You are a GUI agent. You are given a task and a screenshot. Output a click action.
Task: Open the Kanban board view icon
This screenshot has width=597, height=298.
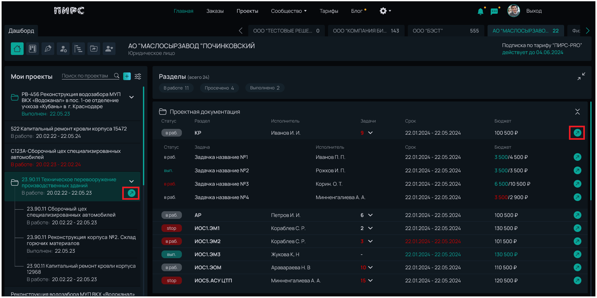33,49
